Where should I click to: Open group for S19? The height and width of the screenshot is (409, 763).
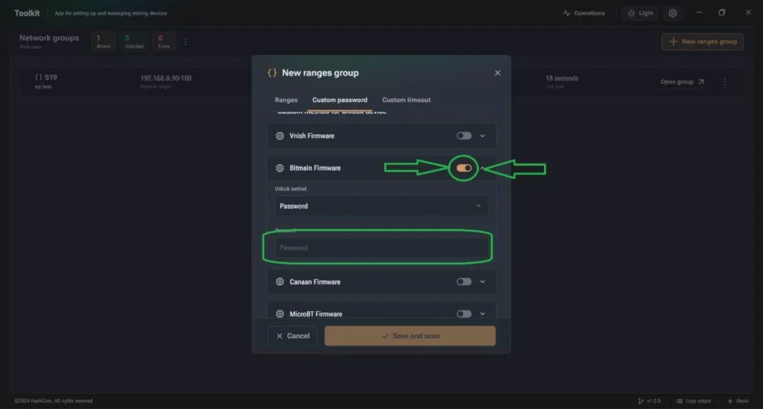683,82
